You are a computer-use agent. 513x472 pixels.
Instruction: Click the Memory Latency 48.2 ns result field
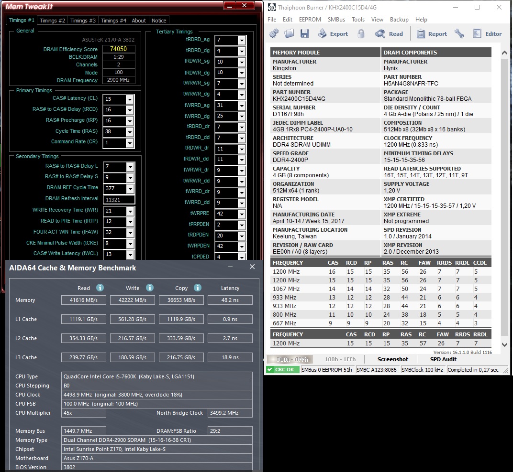click(x=230, y=300)
